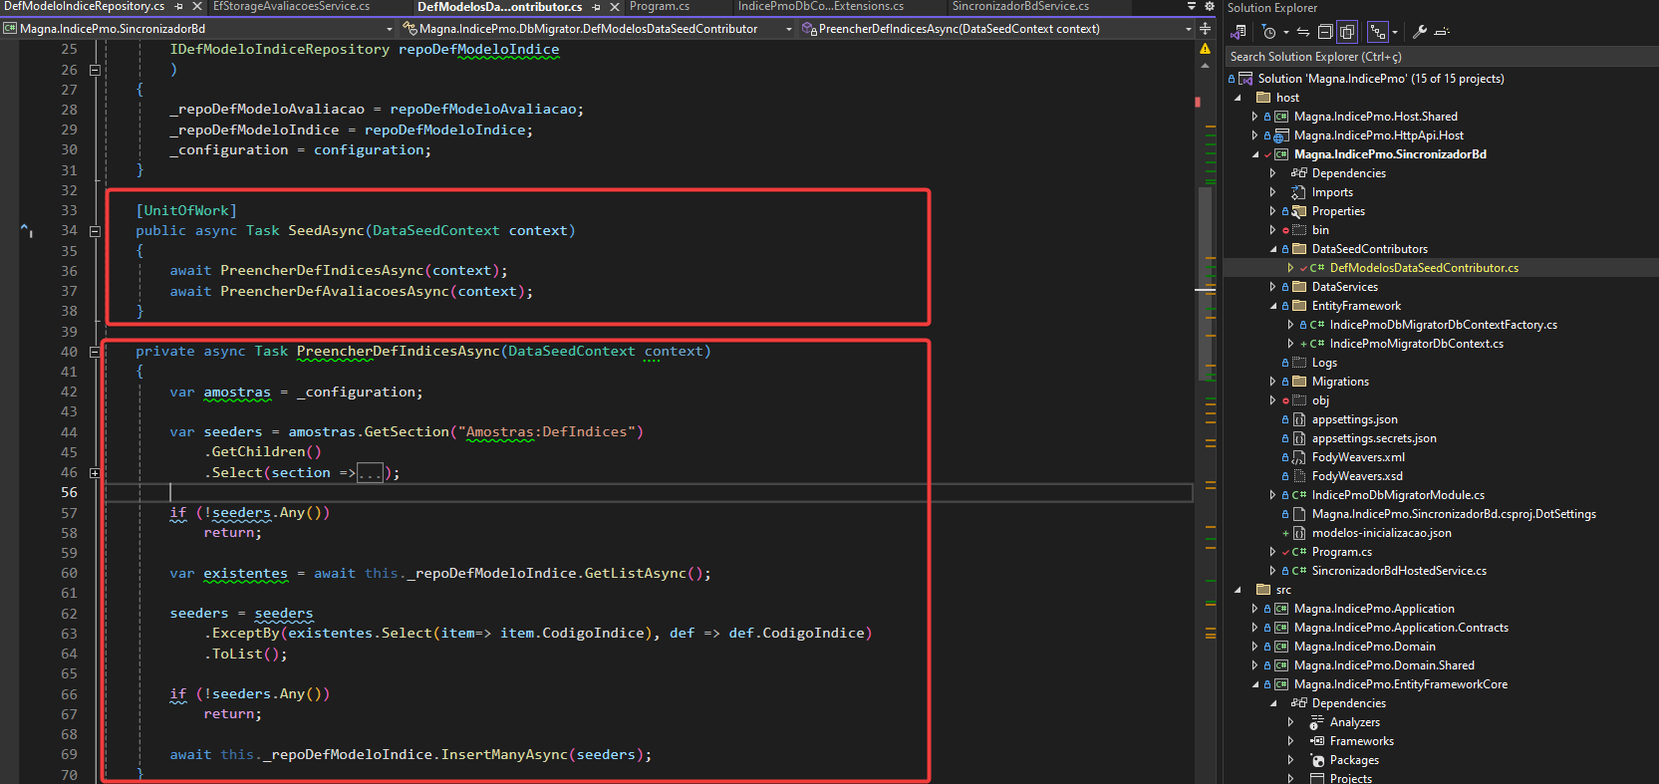Image resolution: width=1659 pixels, height=784 pixels.
Task: Expand Migrations folder
Action: pyautogui.click(x=1272, y=382)
